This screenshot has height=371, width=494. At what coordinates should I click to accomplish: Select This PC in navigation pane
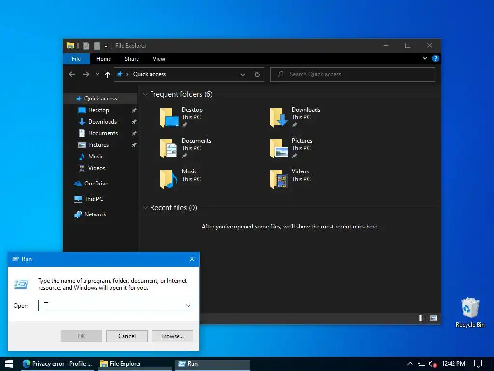click(x=94, y=199)
